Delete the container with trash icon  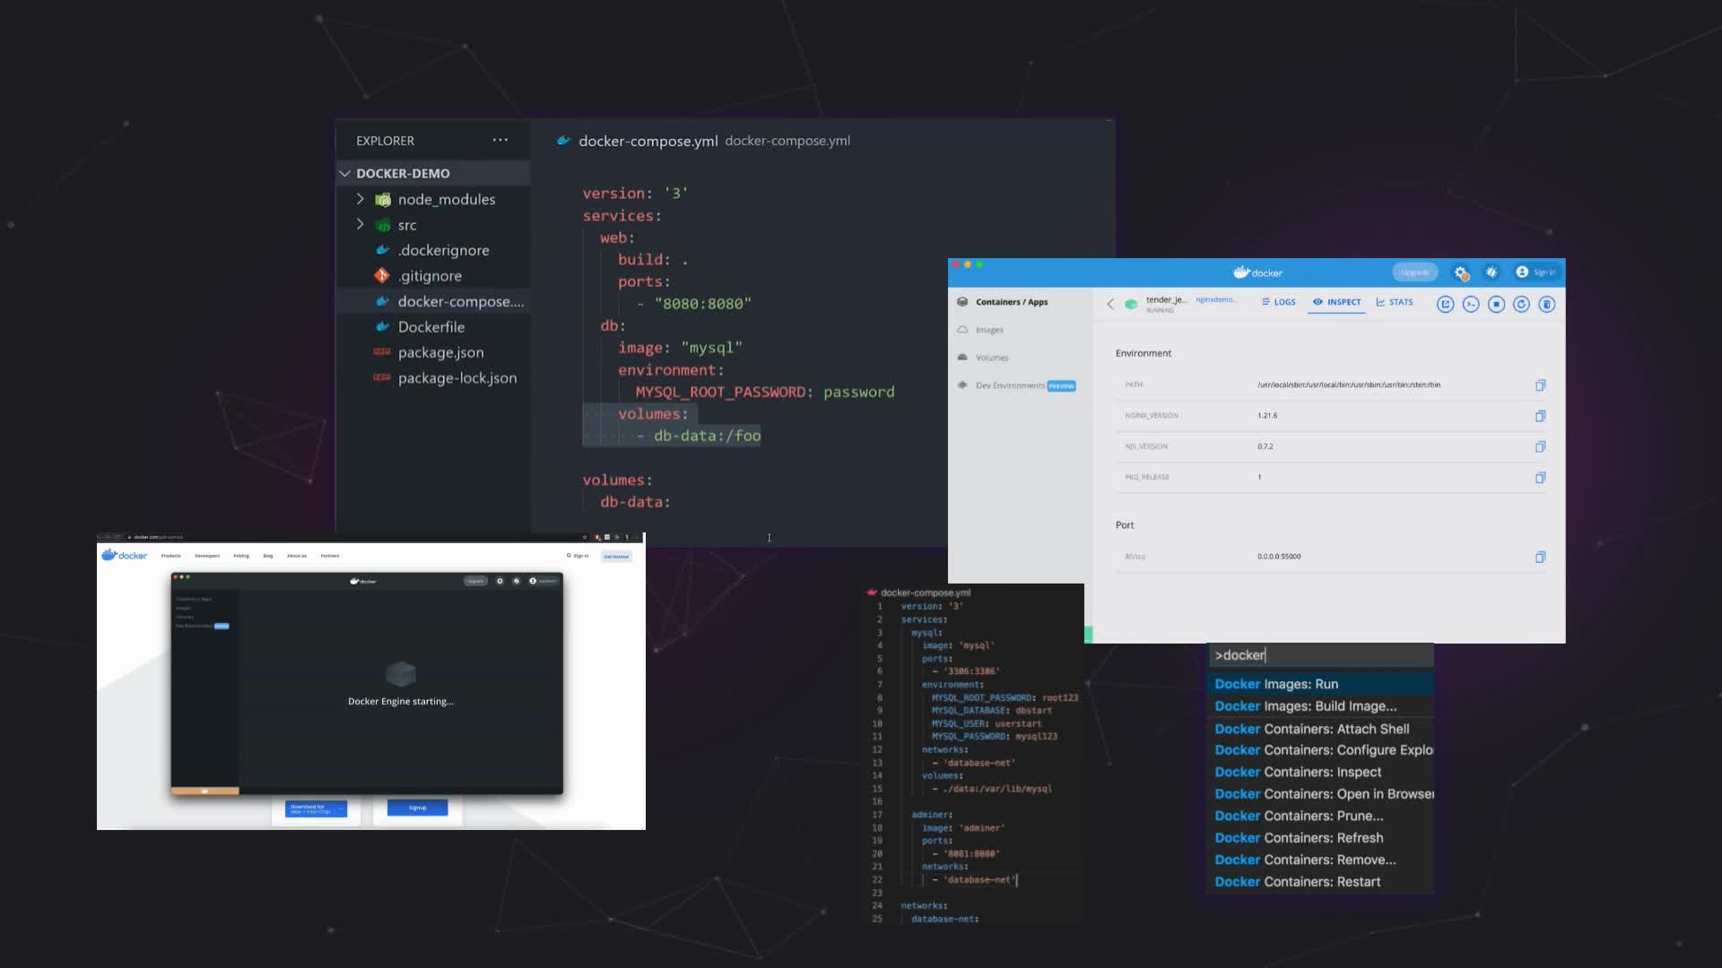1547,305
